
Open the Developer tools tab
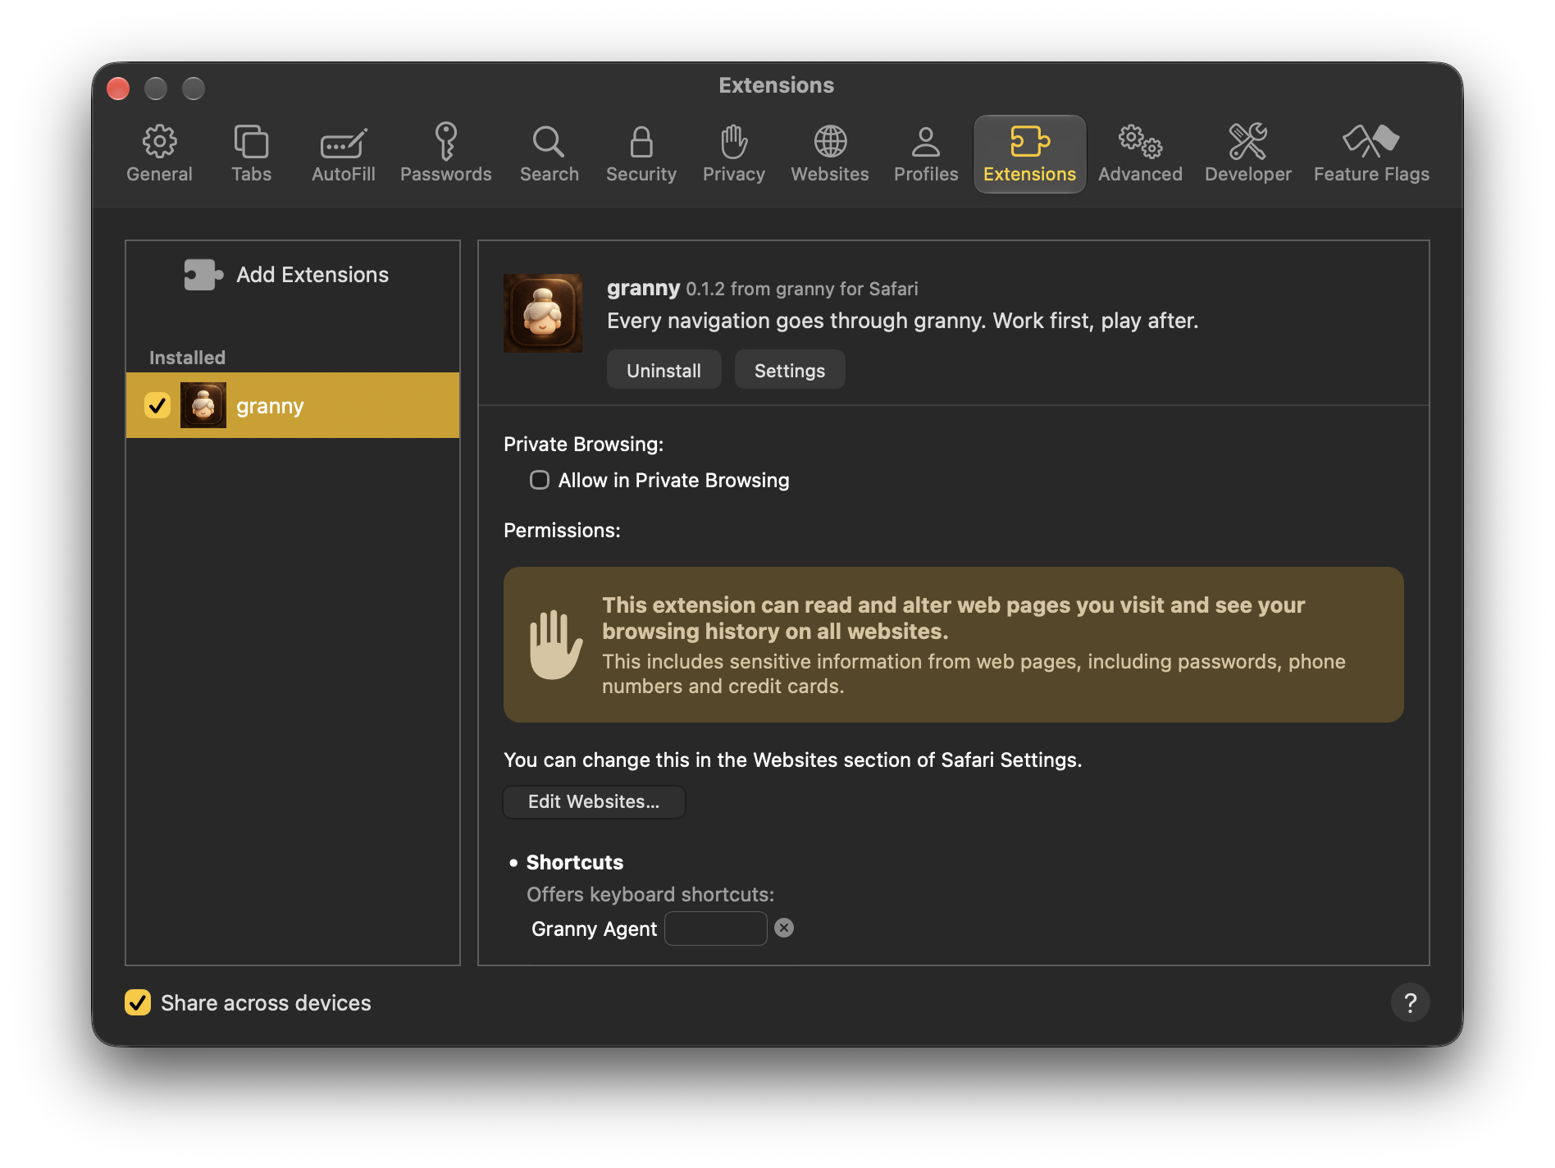(1247, 154)
